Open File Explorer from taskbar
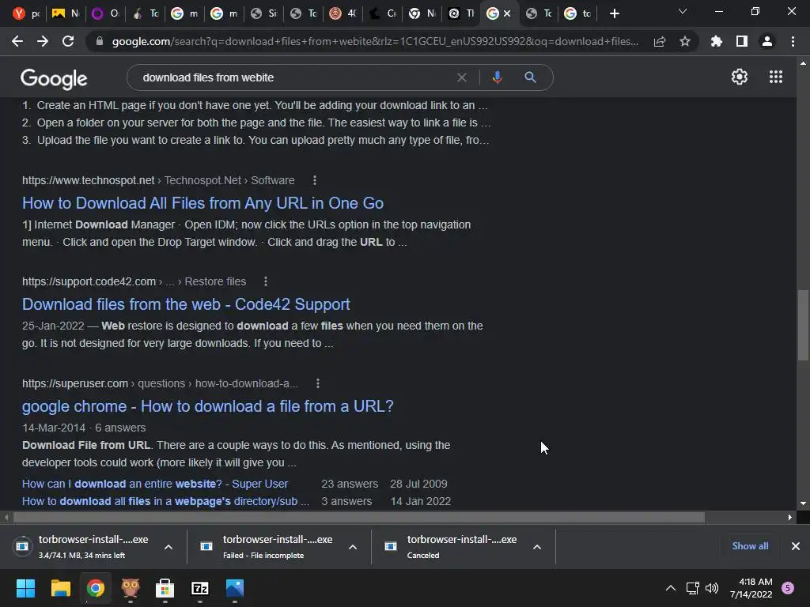This screenshot has width=810, height=607. [60, 588]
